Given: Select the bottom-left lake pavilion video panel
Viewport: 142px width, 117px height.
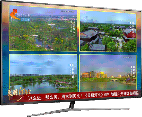Looking at the screenshot, I should (43, 73).
